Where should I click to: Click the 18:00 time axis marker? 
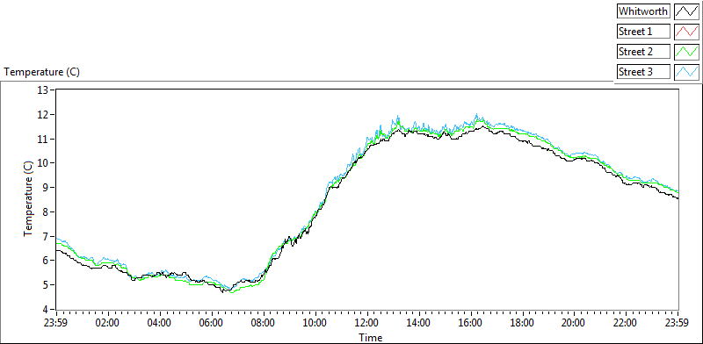point(523,324)
